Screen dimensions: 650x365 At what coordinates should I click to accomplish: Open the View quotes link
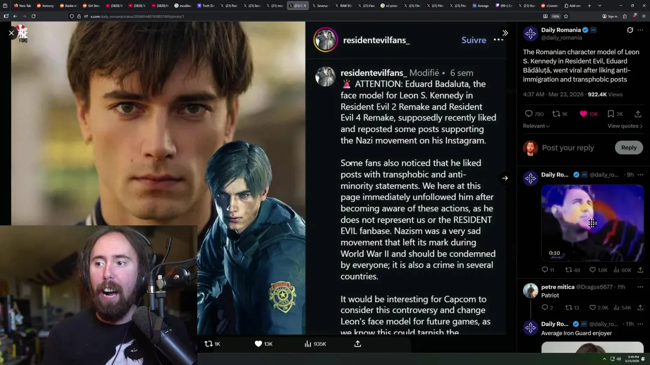point(625,126)
